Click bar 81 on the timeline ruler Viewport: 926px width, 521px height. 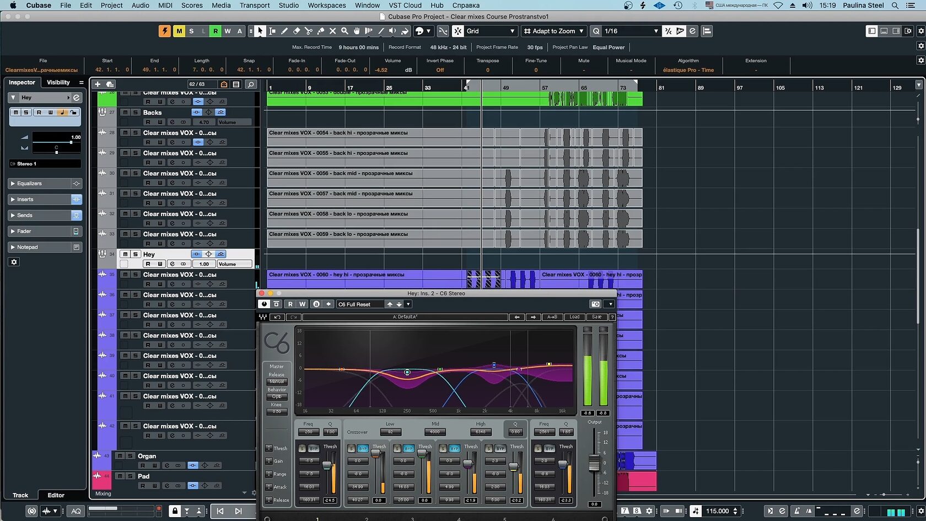661,88
